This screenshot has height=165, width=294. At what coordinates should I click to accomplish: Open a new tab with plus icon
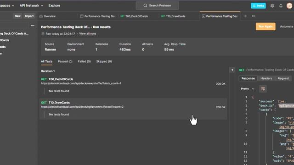245,16
